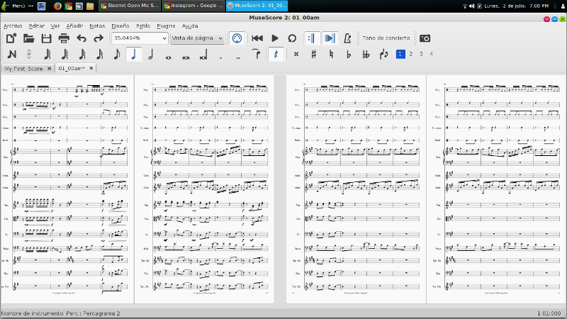
Task: Apply flat accidental
Action: tap(348, 55)
